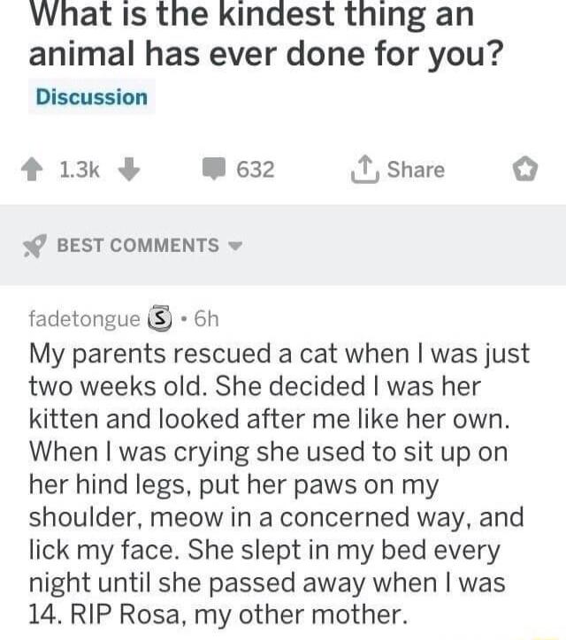
Task: Open the post title about kindest animal
Action: click(265, 35)
